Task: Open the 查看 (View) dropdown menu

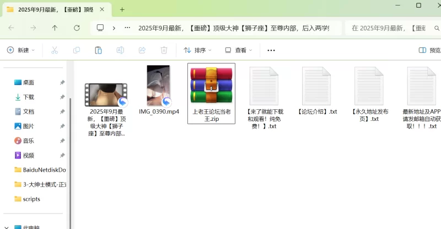Action: [239, 50]
